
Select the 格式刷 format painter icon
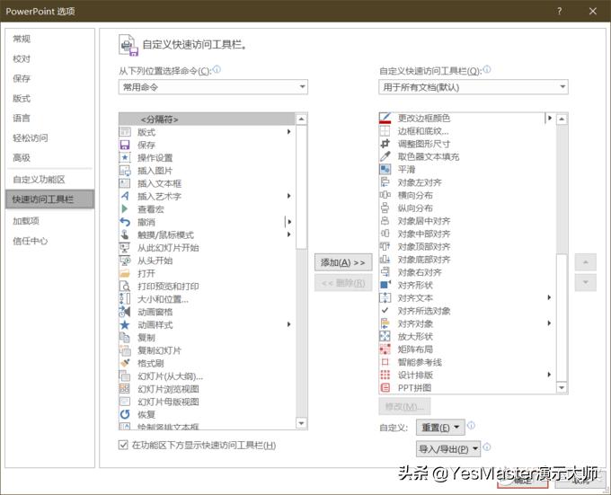pyautogui.click(x=125, y=363)
